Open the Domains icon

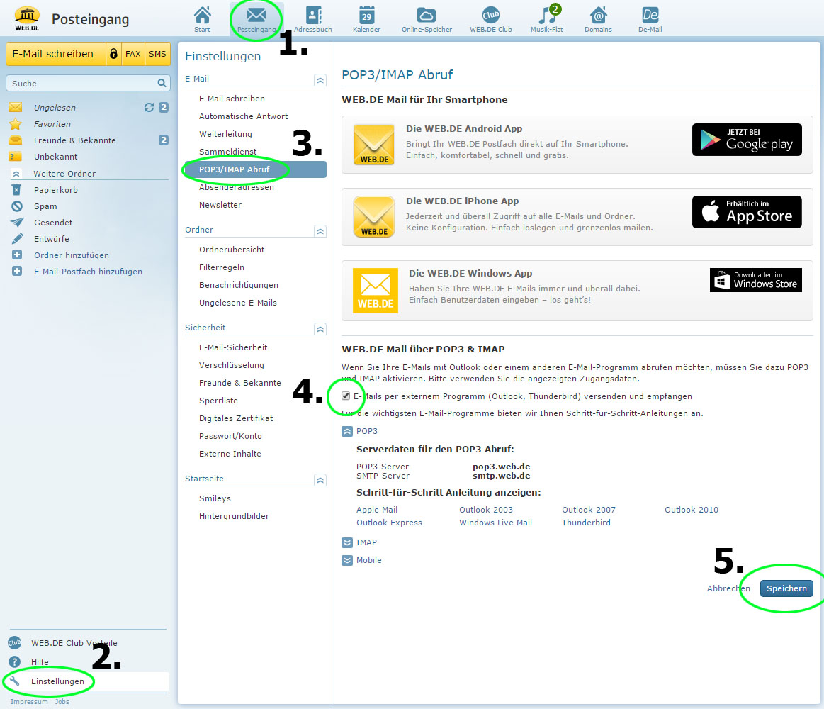(598, 15)
